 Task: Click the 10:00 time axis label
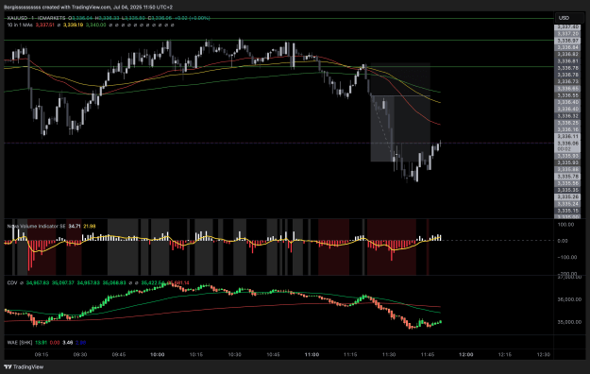pyautogui.click(x=158, y=354)
